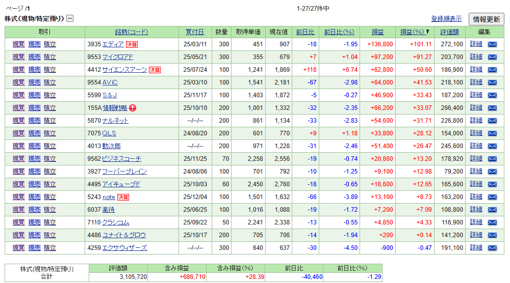The width and height of the screenshot is (510, 283).
Task: Sort table by 買付日 column
Action: tap(194, 32)
